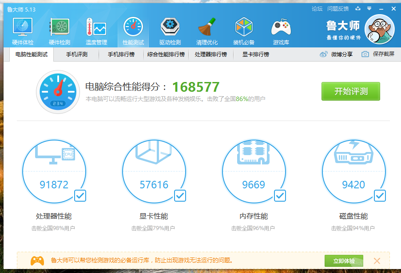Switch to 手机评测 tab
The width and height of the screenshot is (401, 273).
77,55
